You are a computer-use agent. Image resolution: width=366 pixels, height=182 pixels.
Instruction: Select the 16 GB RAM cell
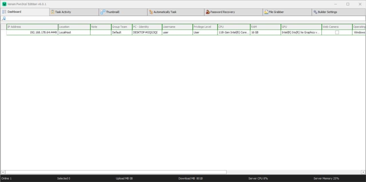pyautogui.click(x=266, y=33)
